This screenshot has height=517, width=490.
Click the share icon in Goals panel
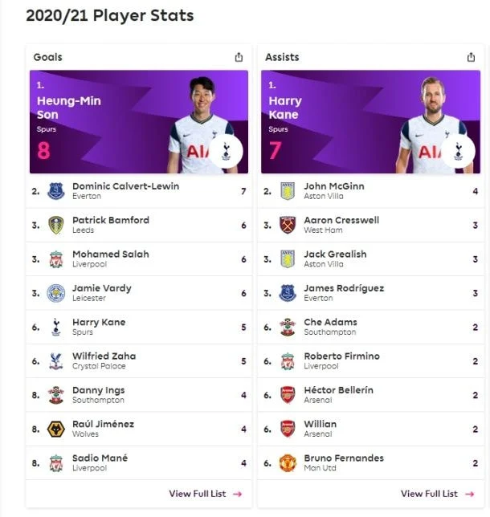(239, 57)
